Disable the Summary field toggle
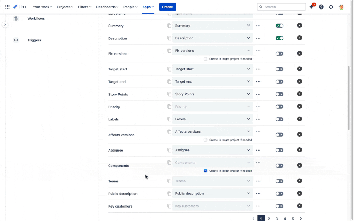 click(279, 25)
